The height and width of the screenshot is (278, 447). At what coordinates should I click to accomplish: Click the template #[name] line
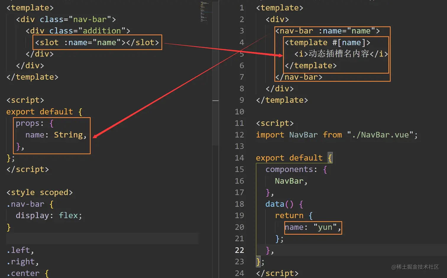coord(328,43)
